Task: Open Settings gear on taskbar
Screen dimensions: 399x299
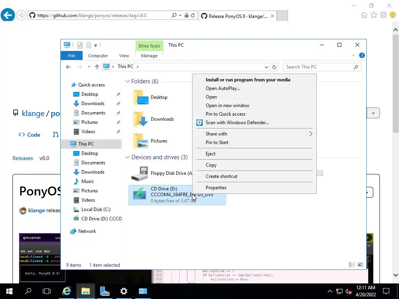Action: point(124,291)
